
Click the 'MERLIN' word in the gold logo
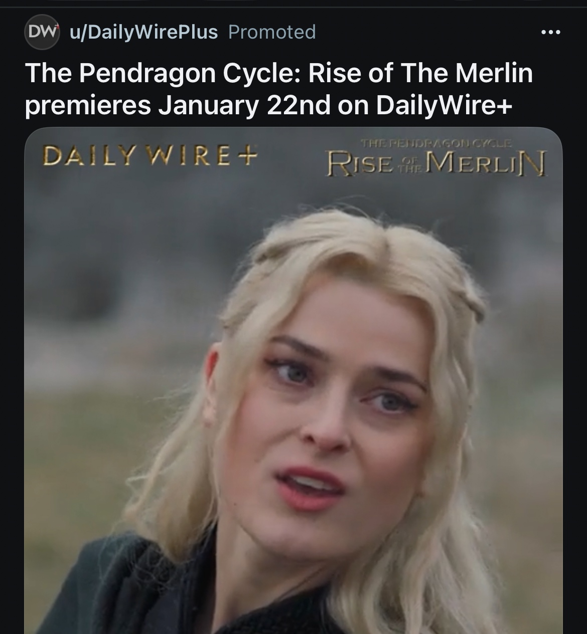(x=485, y=164)
